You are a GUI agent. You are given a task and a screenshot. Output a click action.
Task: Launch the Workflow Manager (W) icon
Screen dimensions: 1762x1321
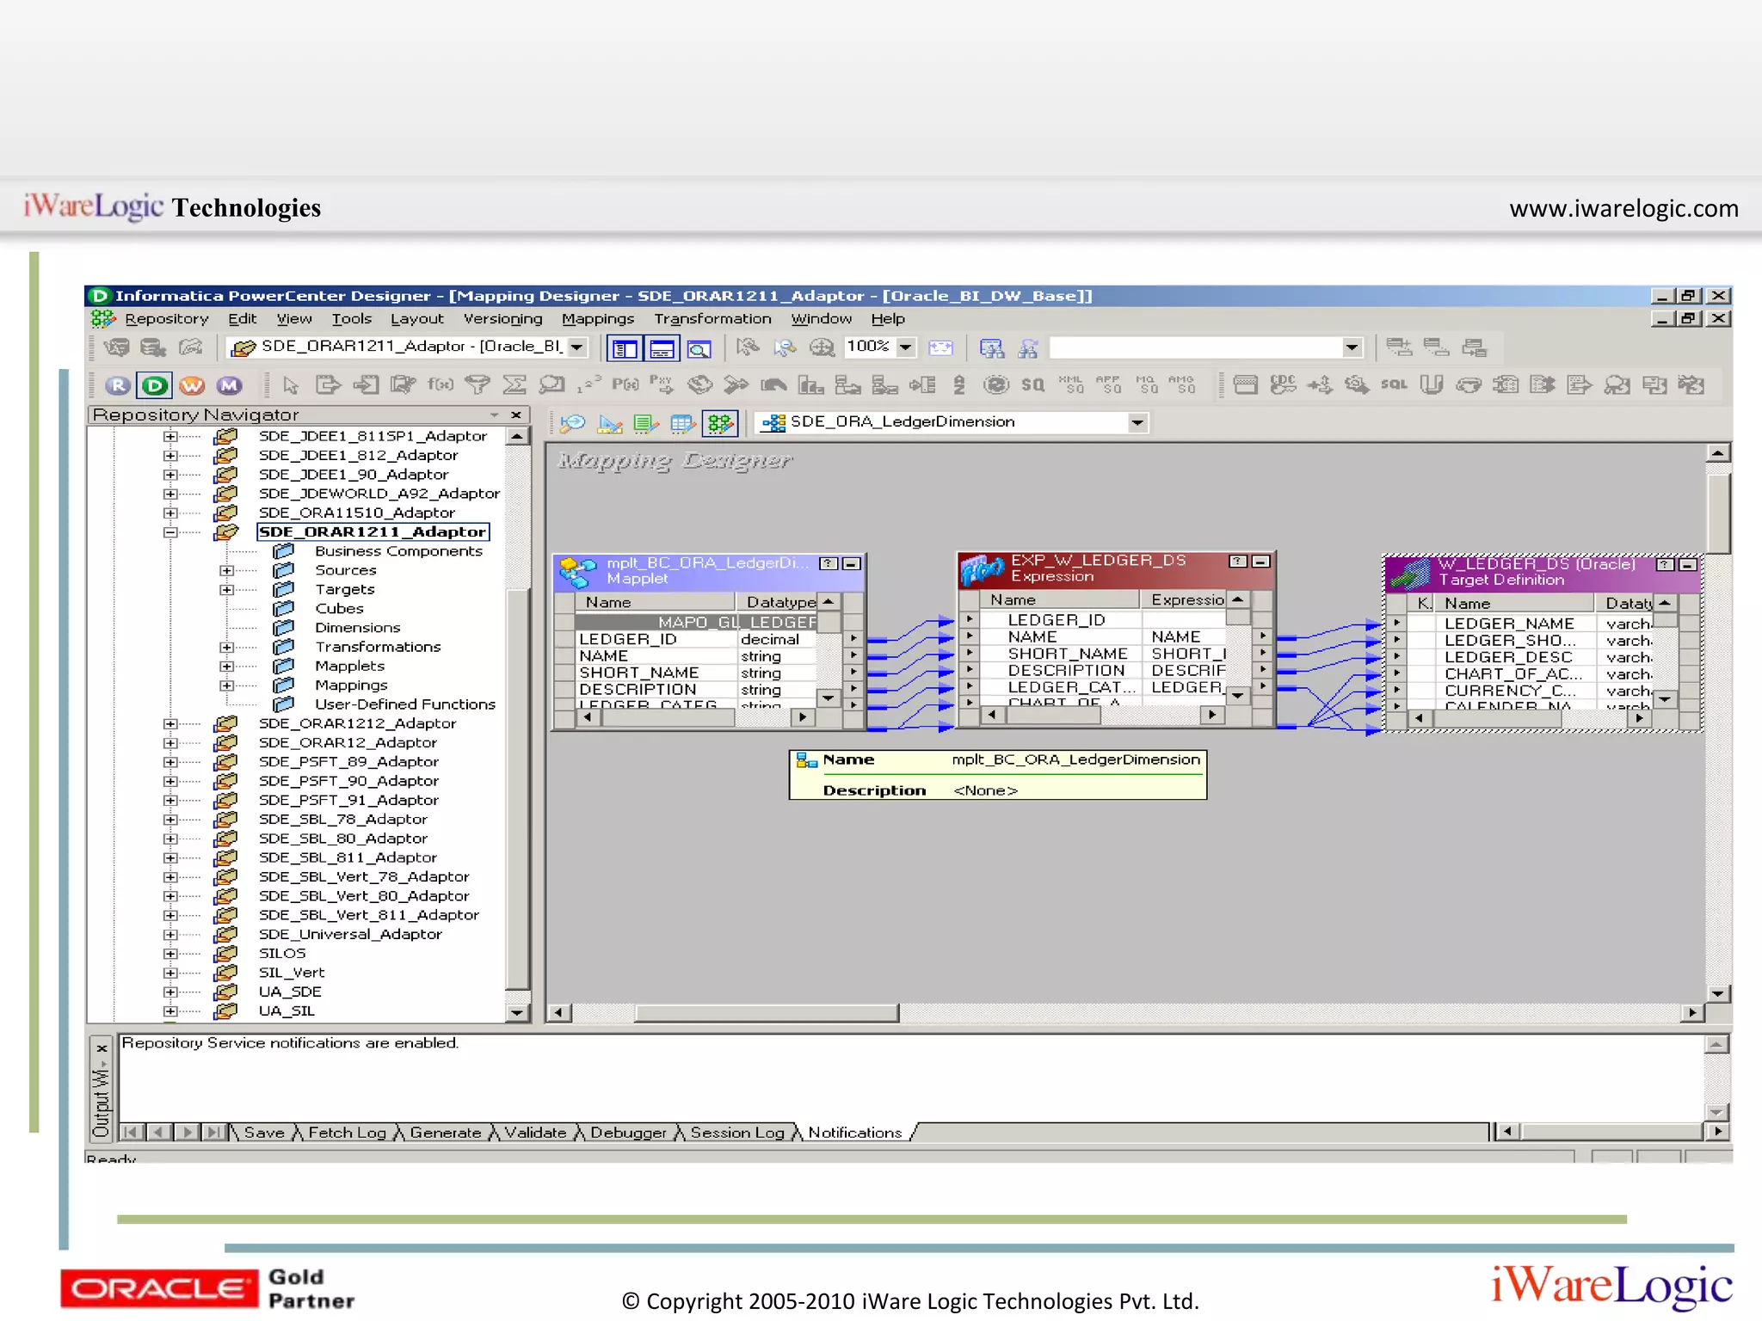pyautogui.click(x=192, y=385)
